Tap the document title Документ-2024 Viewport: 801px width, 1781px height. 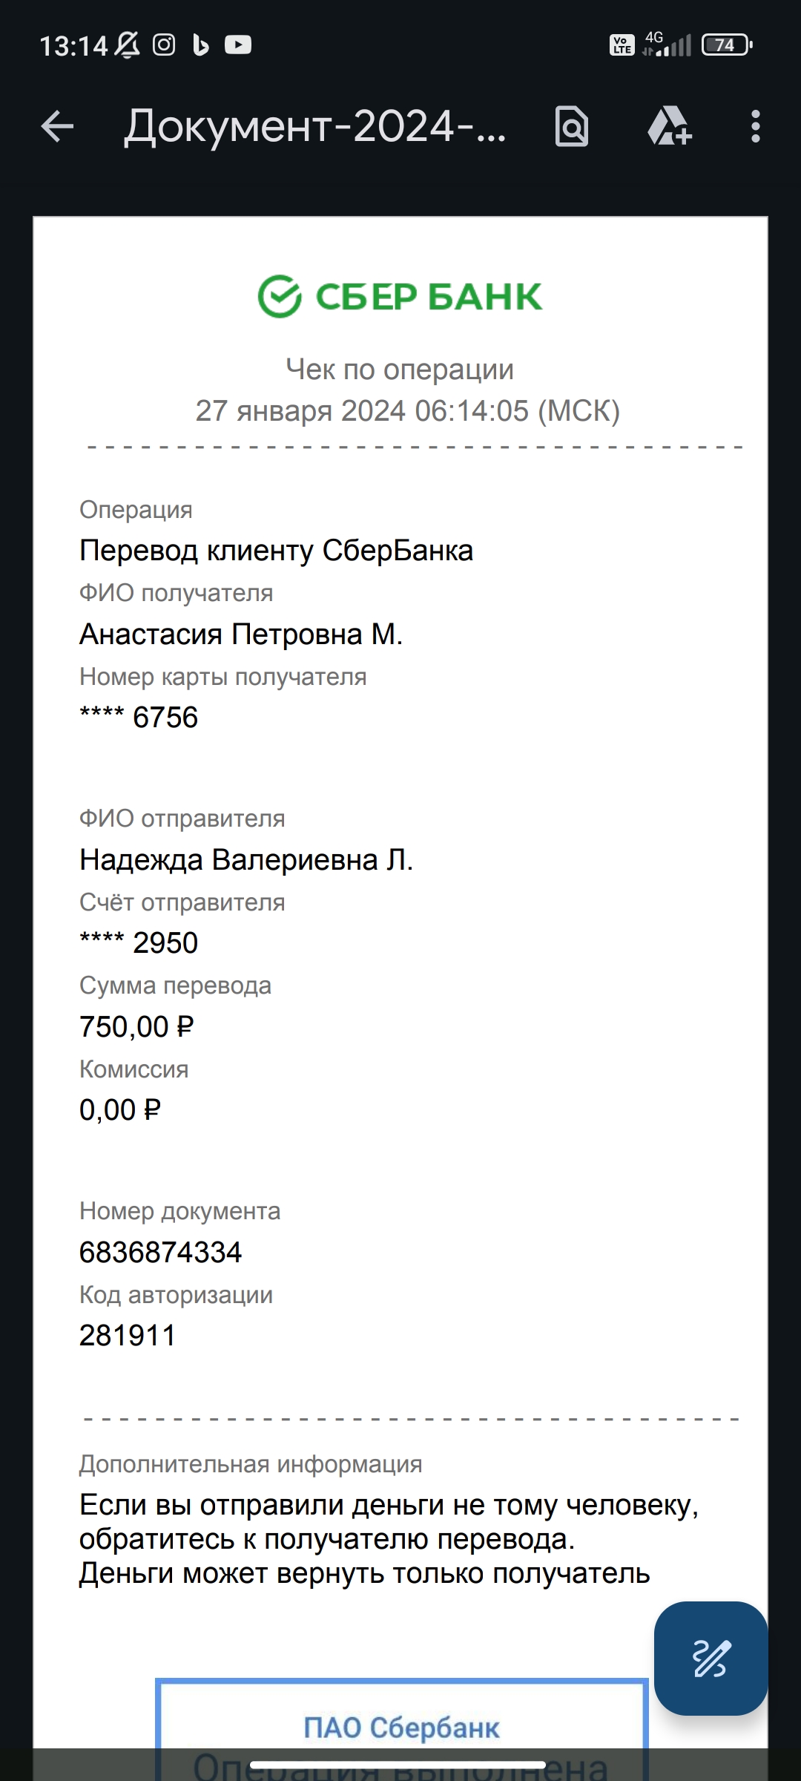315,126
